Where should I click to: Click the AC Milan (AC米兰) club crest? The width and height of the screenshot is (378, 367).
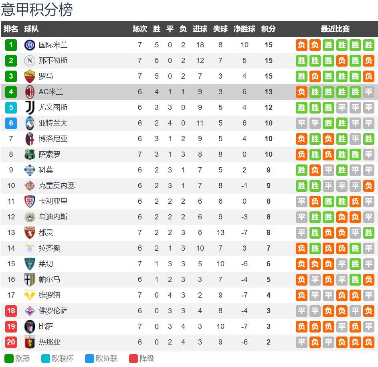pos(30,92)
